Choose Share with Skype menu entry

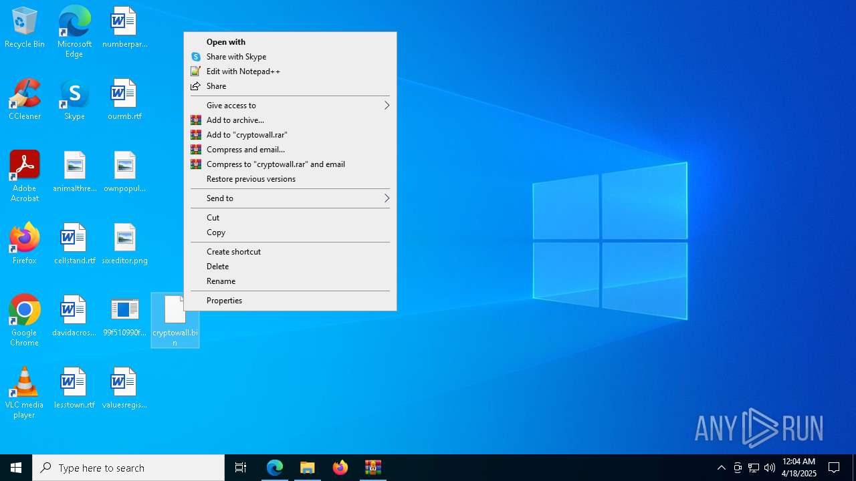(x=290, y=57)
